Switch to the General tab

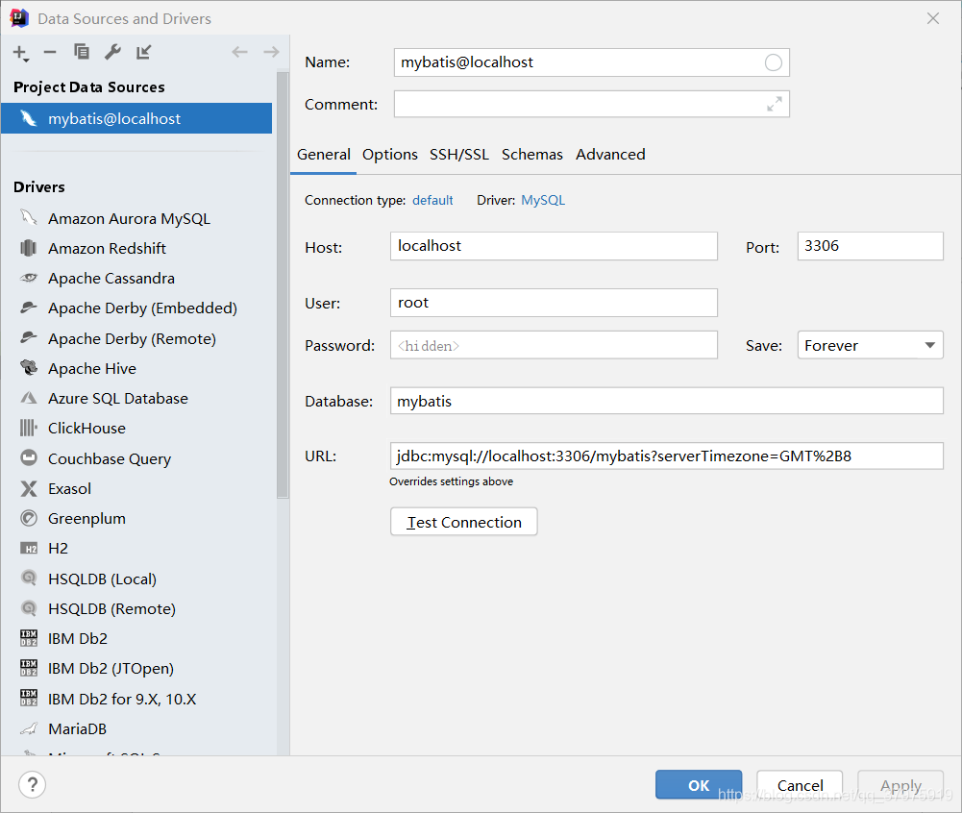(x=323, y=155)
